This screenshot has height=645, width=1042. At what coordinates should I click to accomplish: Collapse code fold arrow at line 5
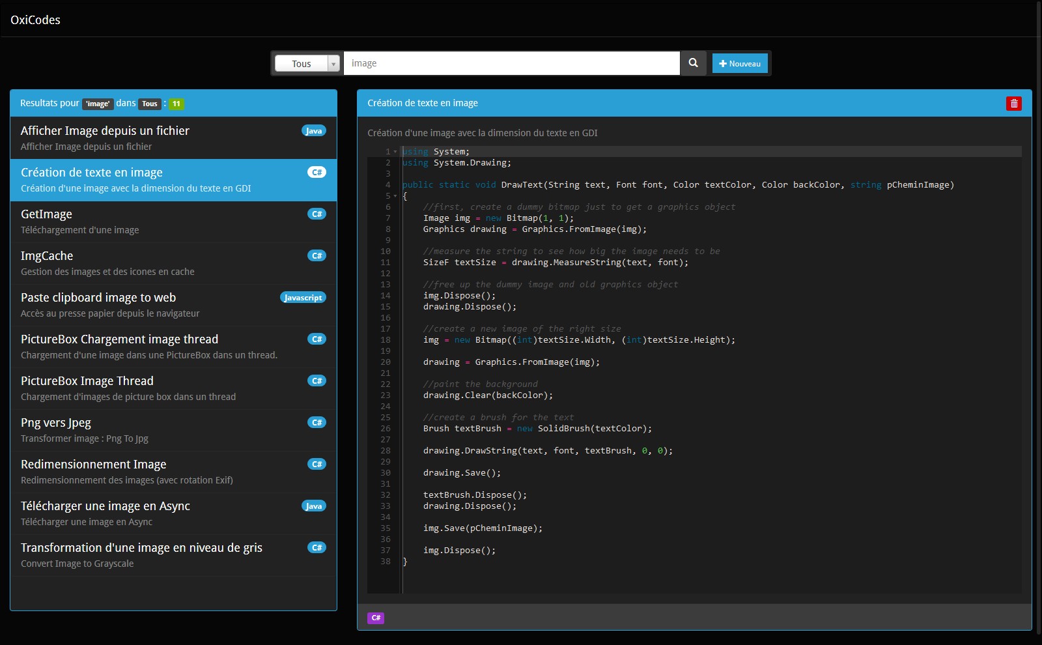point(395,196)
